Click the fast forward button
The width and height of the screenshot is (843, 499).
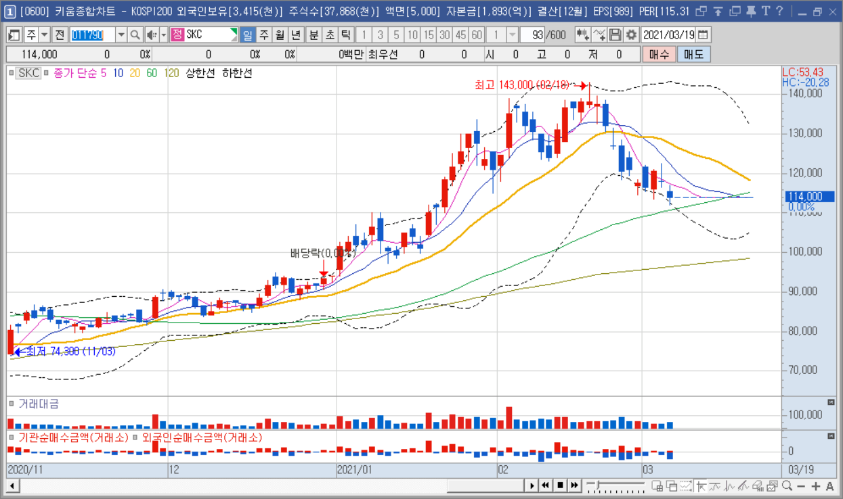pos(574,485)
